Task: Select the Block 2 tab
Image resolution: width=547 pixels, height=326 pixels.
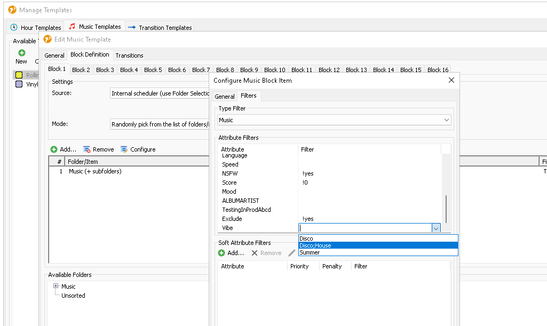Action: pos(81,70)
